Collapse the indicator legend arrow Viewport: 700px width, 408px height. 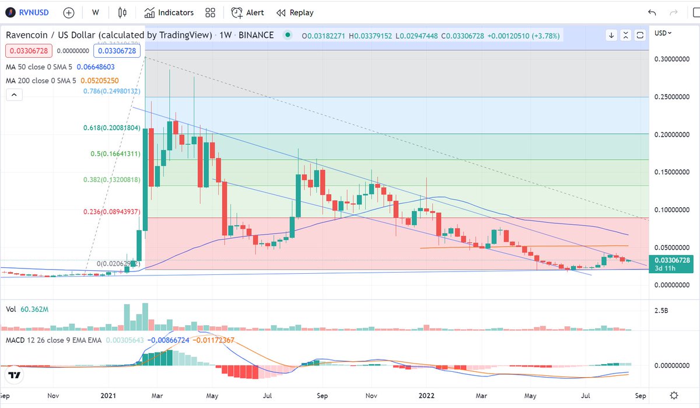pos(15,95)
